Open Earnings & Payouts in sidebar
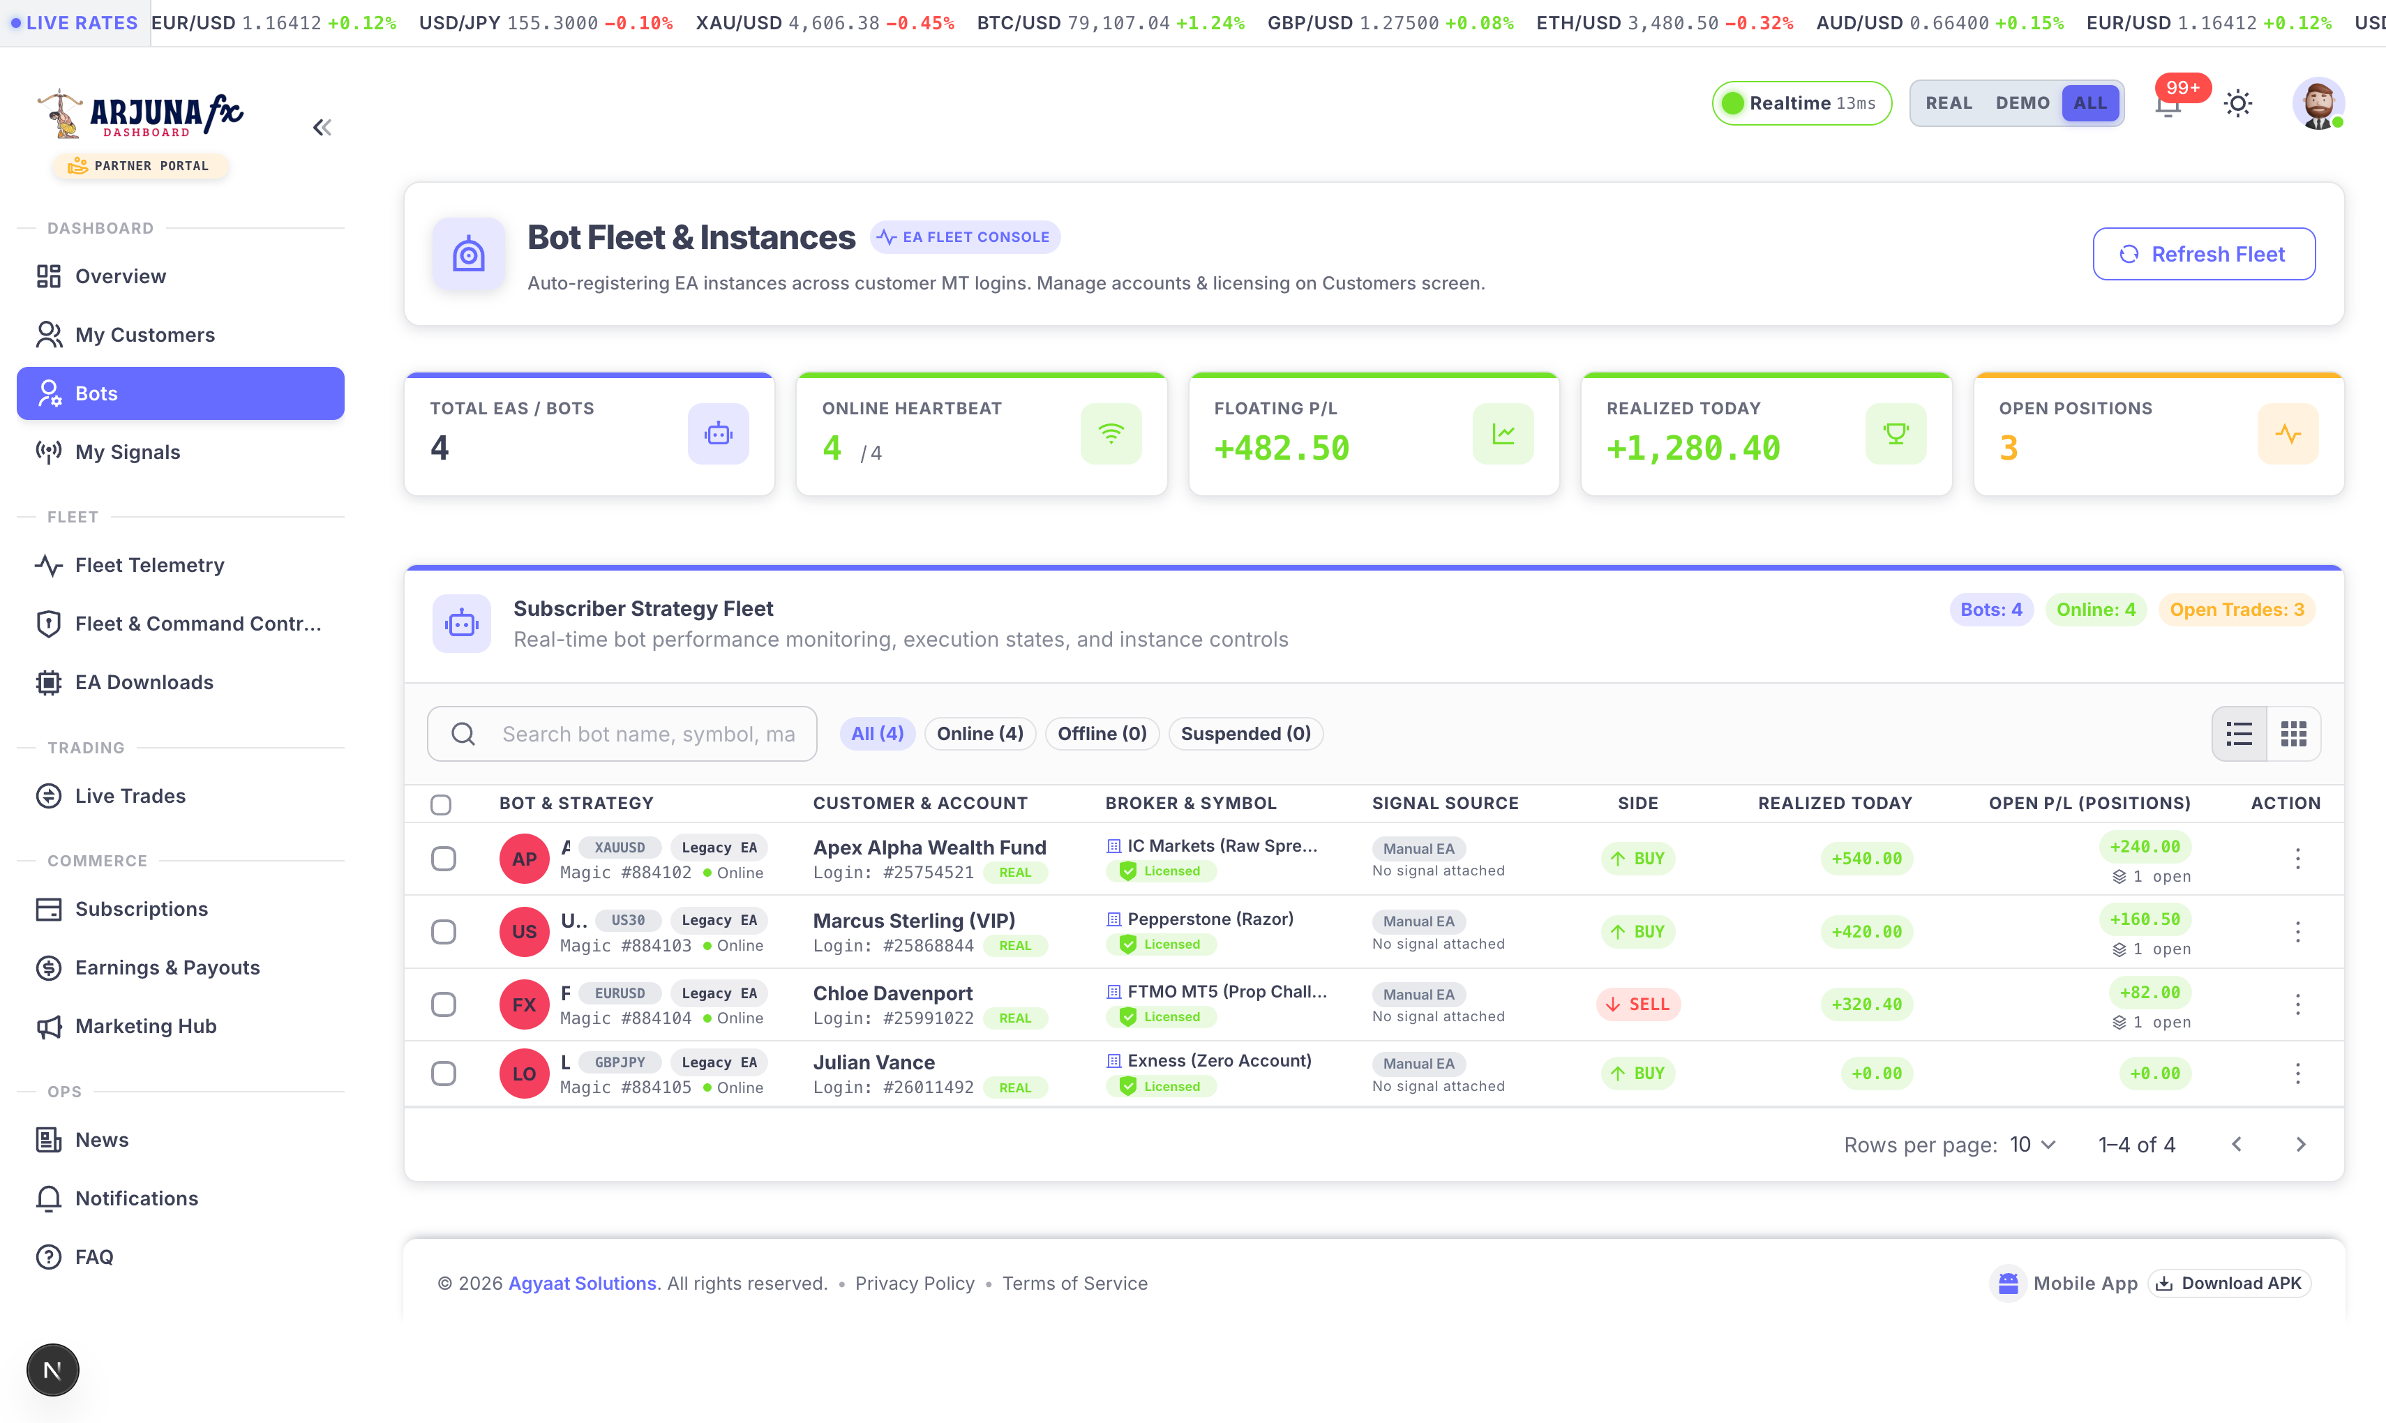The width and height of the screenshot is (2386, 1423). 180,968
